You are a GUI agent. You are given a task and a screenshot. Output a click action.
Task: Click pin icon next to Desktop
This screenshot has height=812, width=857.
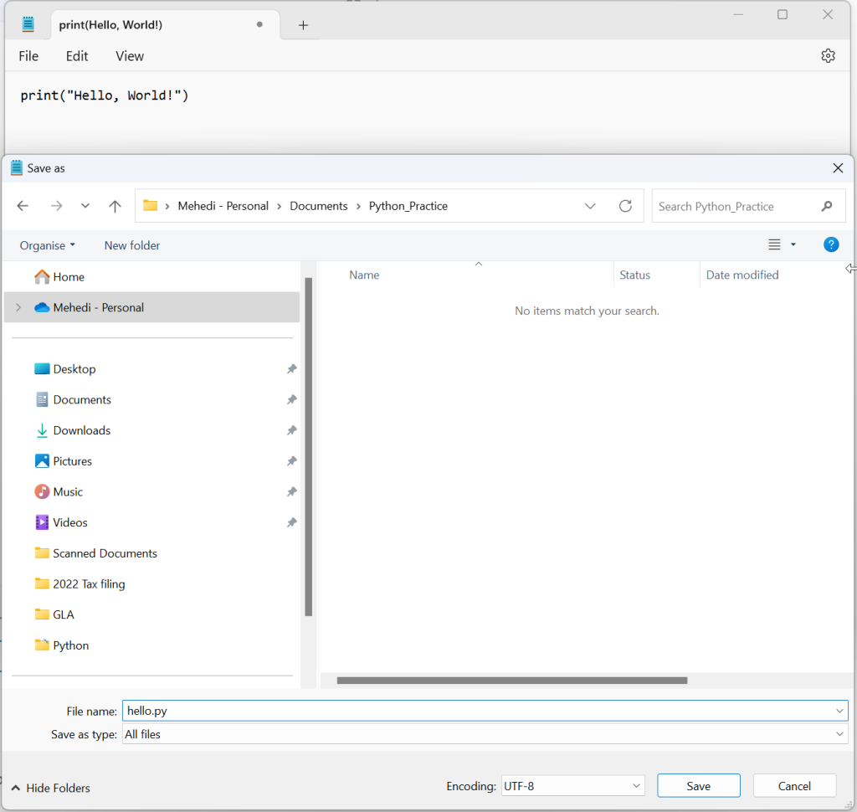[x=292, y=369]
